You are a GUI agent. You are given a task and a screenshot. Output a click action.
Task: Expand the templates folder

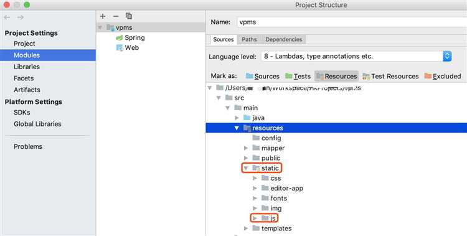click(x=246, y=229)
